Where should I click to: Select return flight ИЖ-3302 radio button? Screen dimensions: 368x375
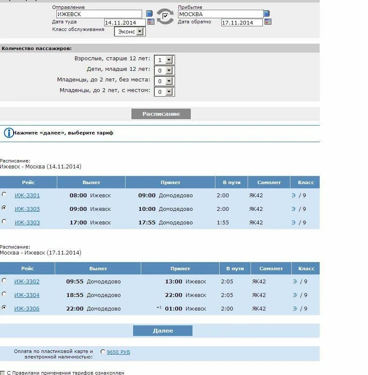coord(4,280)
